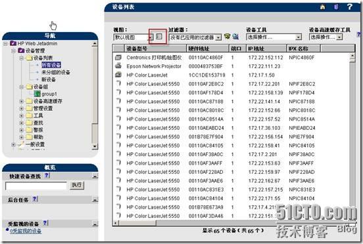This screenshot has height=244, width=363.
Task: Open the 视图 default view dropdown
Action: click(x=151, y=37)
